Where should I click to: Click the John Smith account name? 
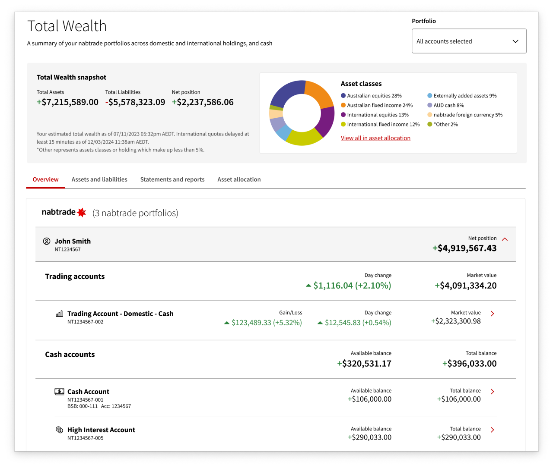tap(73, 241)
